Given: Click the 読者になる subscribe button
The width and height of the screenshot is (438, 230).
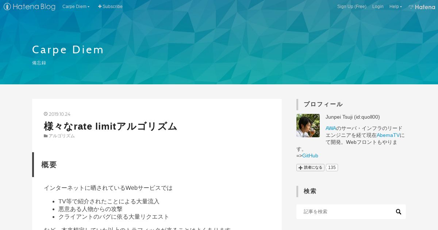Looking at the screenshot, I should pyautogui.click(x=310, y=168).
